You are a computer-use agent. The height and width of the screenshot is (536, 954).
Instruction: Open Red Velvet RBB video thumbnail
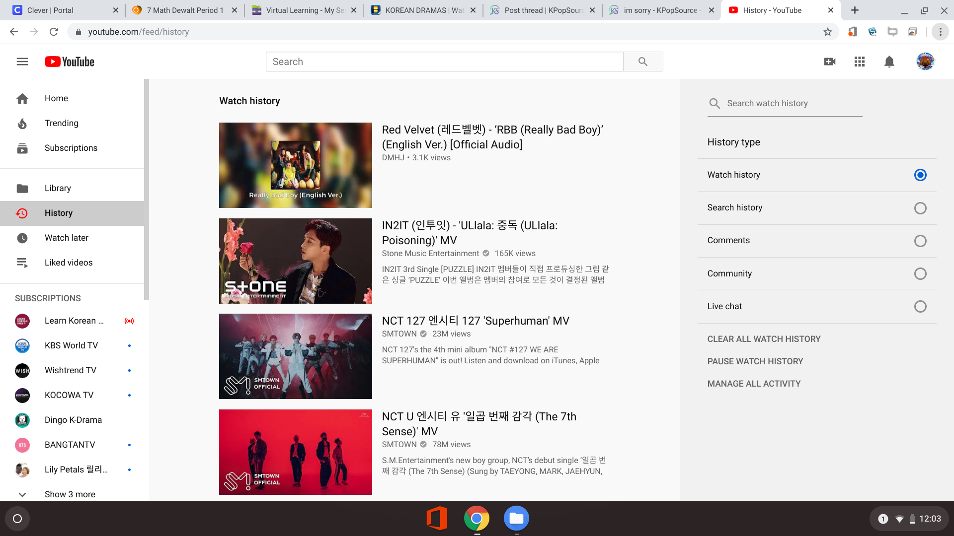point(296,165)
